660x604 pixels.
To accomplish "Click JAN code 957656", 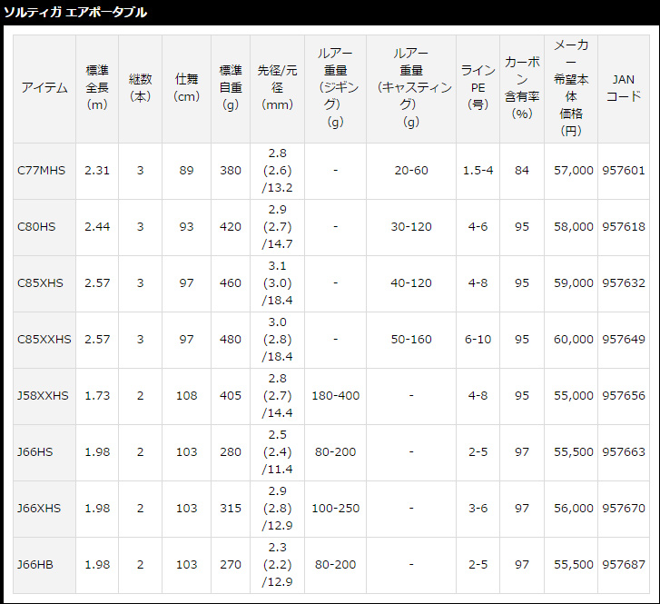I will (x=624, y=395).
